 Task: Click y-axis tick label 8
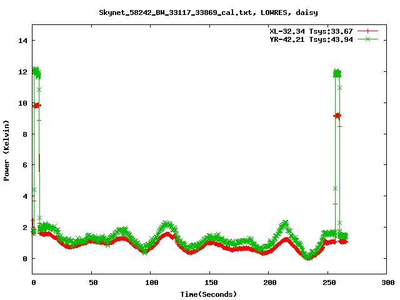[25, 134]
